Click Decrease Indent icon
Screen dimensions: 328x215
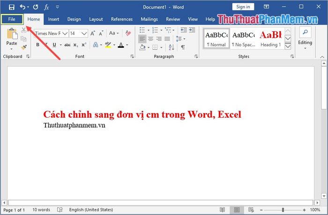click(x=184, y=30)
